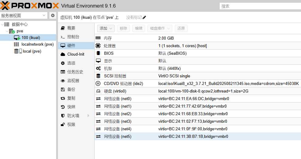Open the server view settings gear
This screenshot has width=301, height=159.
(x=52, y=15)
